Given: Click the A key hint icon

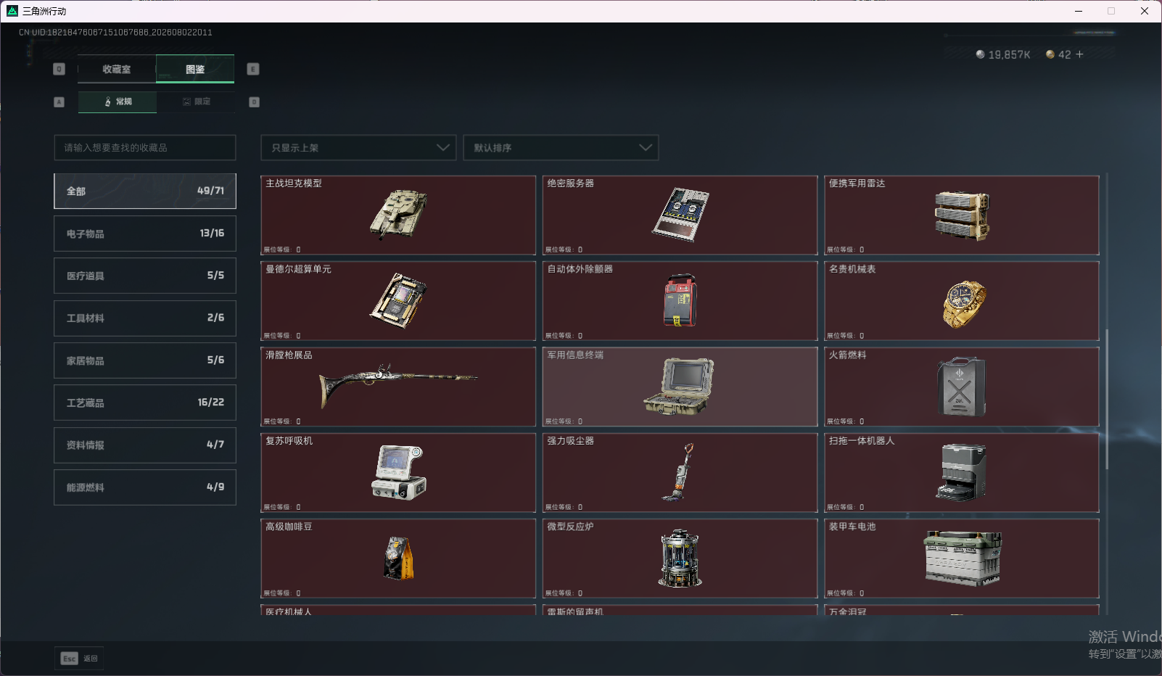Looking at the screenshot, I should coord(59,102).
